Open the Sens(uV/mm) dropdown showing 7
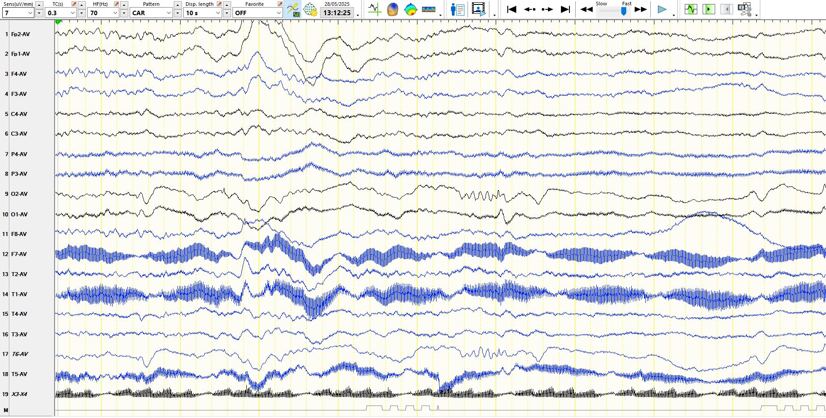 pos(18,13)
